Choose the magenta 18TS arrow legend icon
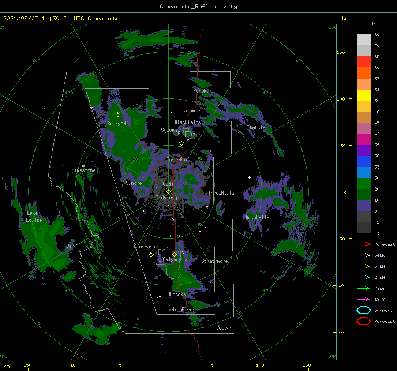 363,300
